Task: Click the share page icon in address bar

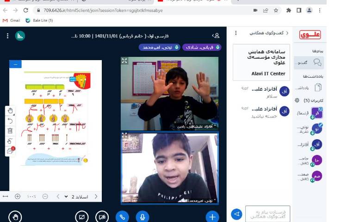Action: (266, 10)
